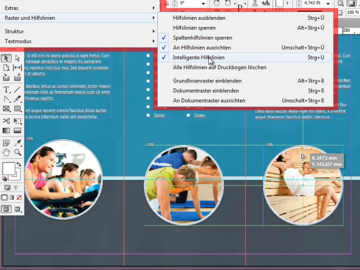The width and height of the screenshot is (360, 270).
Task: Select the Content Collector tool
Action: [x=6, y=77]
